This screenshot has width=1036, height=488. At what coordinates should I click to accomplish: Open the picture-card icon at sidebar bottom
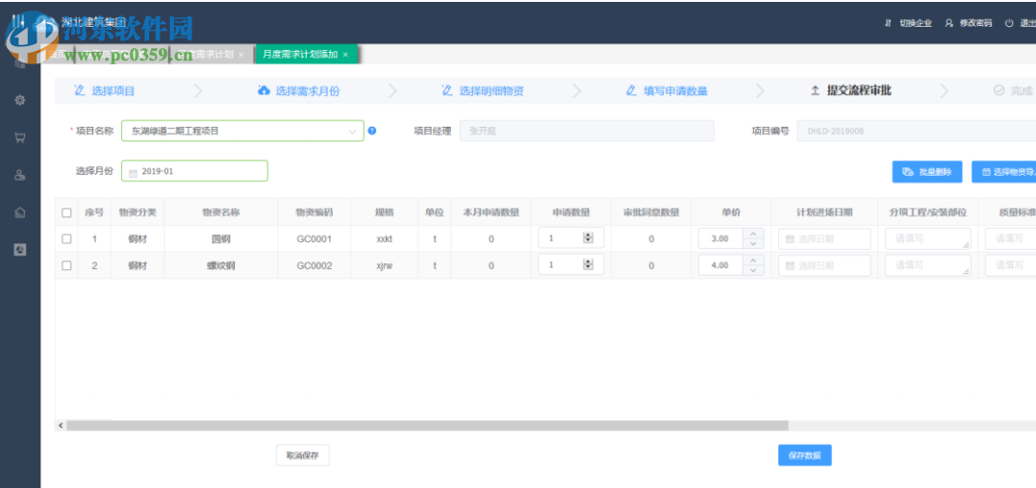point(20,249)
